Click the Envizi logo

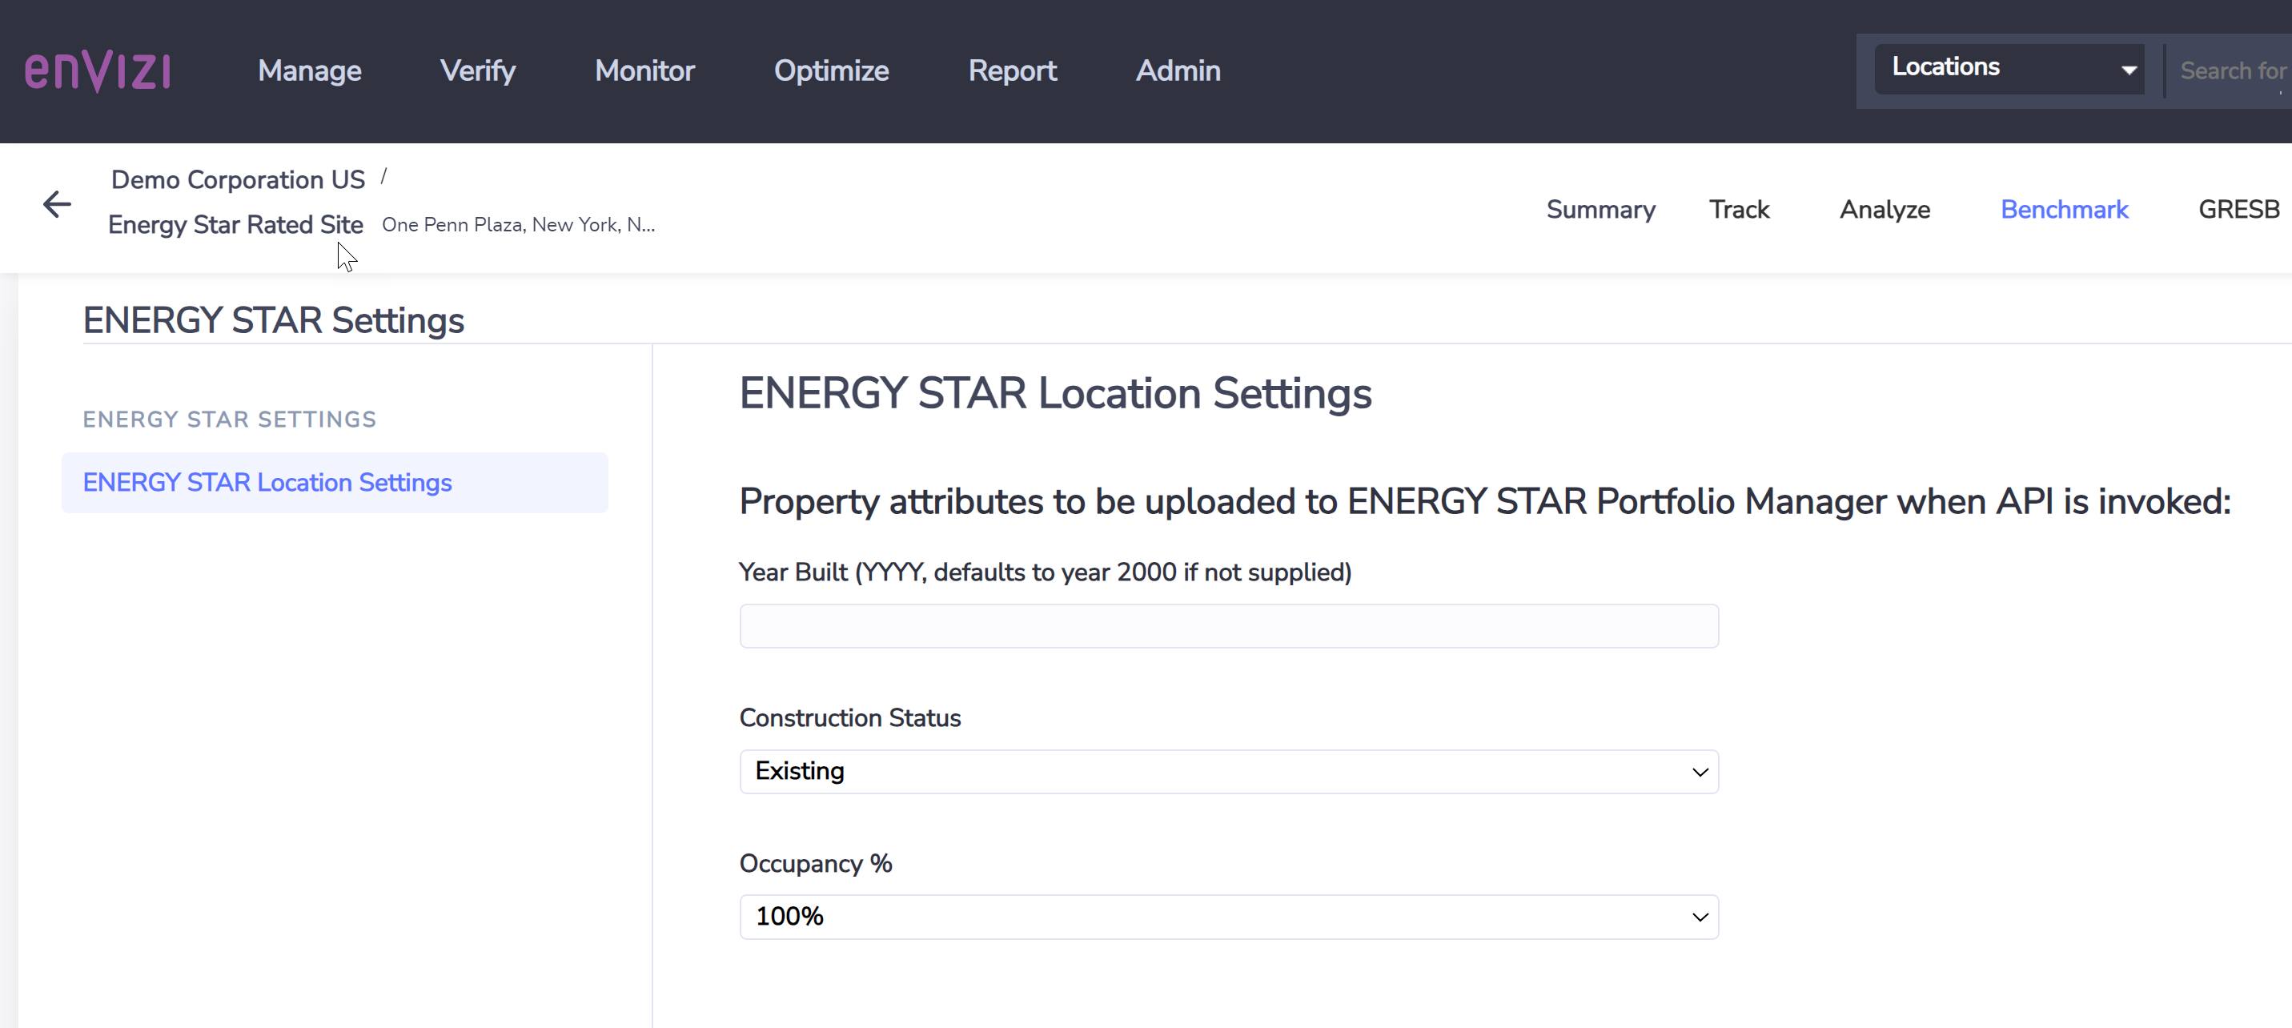click(x=98, y=71)
